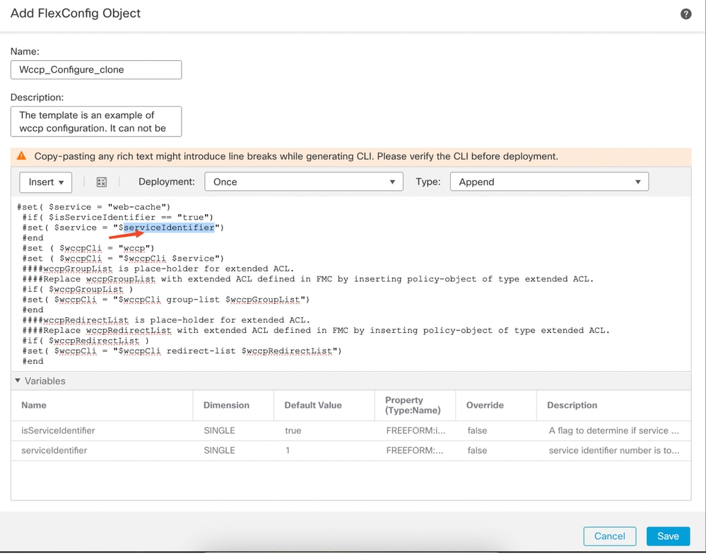Click the Default Value column header

click(x=313, y=405)
